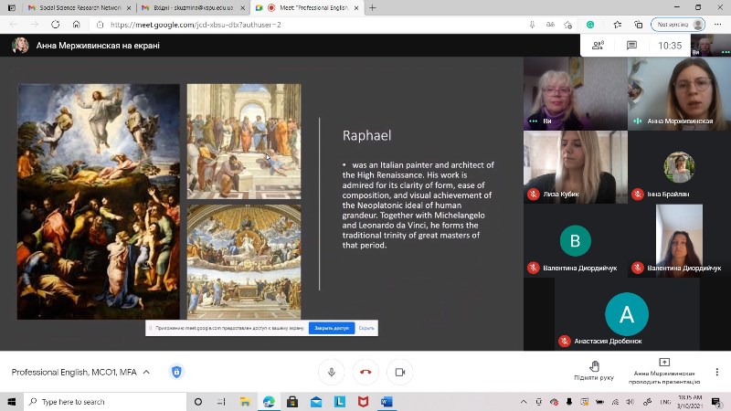Click the Transfiguration painting on slide

pos(99,201)
